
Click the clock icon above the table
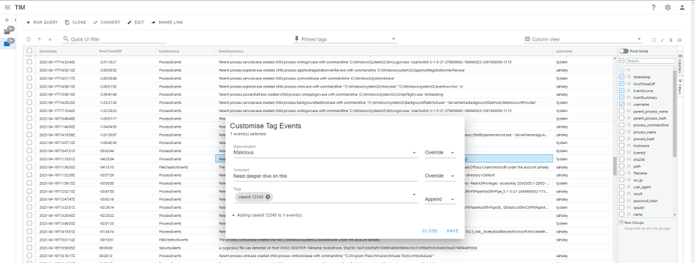[x=29, y=39]
